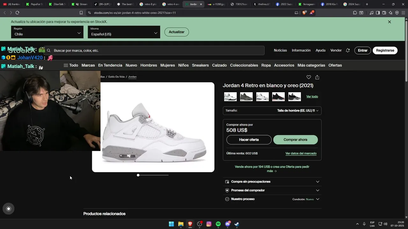Click the share icon next to the heart
Screen dimensions: 408x229
pyautogui.click(x=317, y=77)
